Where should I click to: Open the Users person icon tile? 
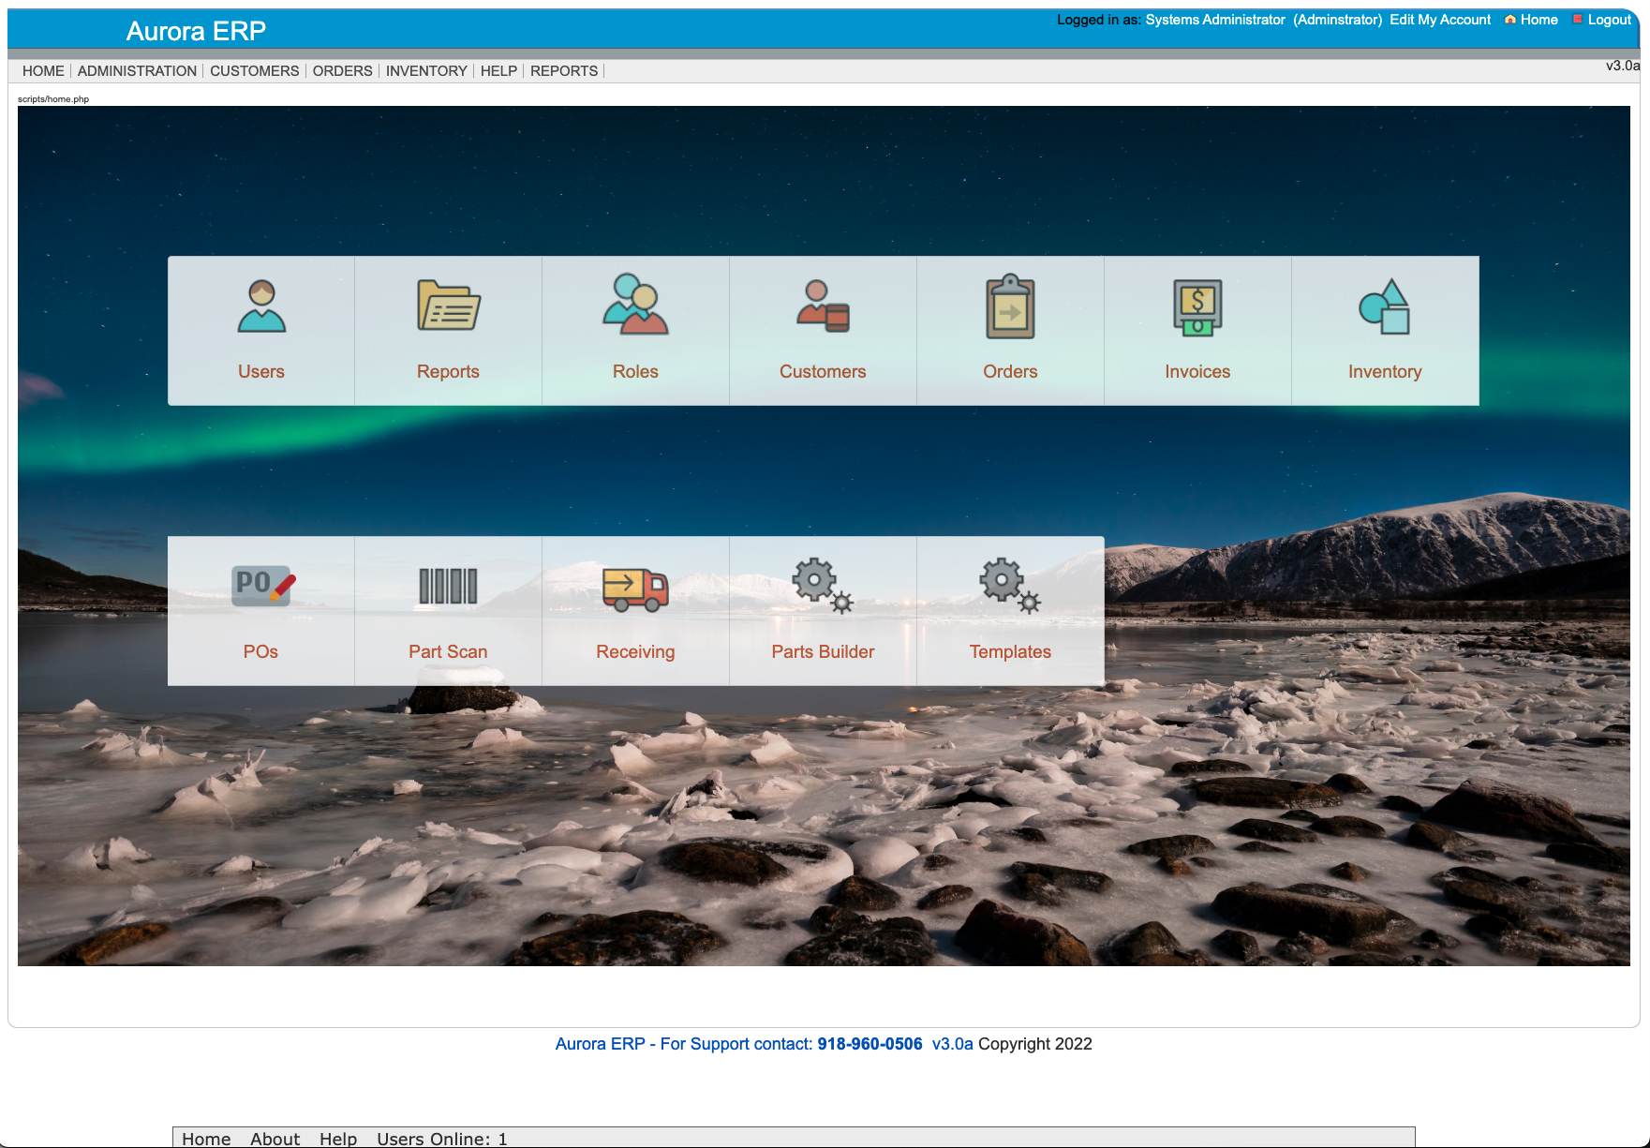[261, 307]
